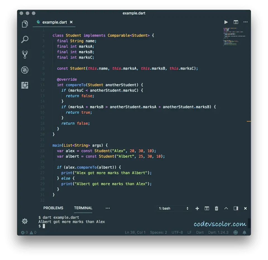268x260 pixels.
Task: Open the Search magnifier in the activity bar
Action: click(x=25, y=39)
